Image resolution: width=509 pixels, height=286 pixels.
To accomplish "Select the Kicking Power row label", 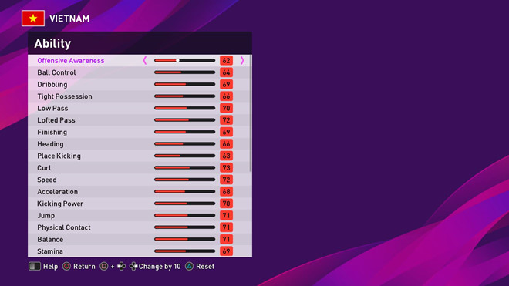I will tap(60, 204).
